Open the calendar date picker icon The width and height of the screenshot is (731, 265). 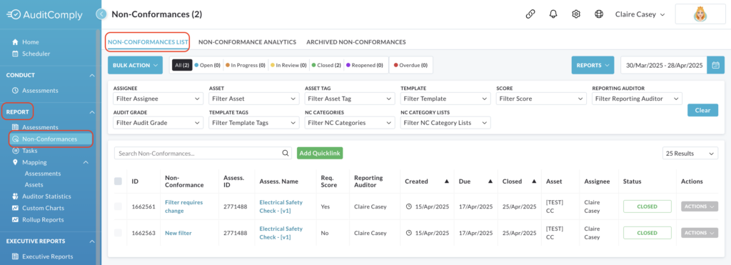[715, 65]
